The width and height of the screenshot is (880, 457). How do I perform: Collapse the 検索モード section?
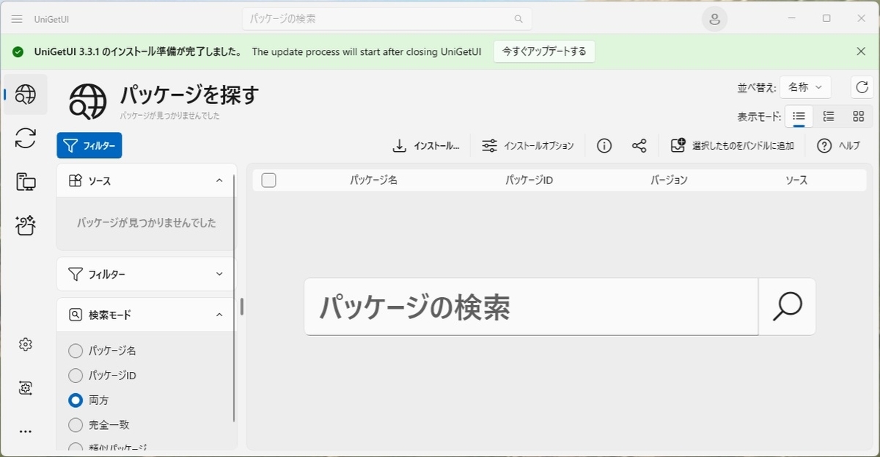pyautogui.click(x=219, y=315)
